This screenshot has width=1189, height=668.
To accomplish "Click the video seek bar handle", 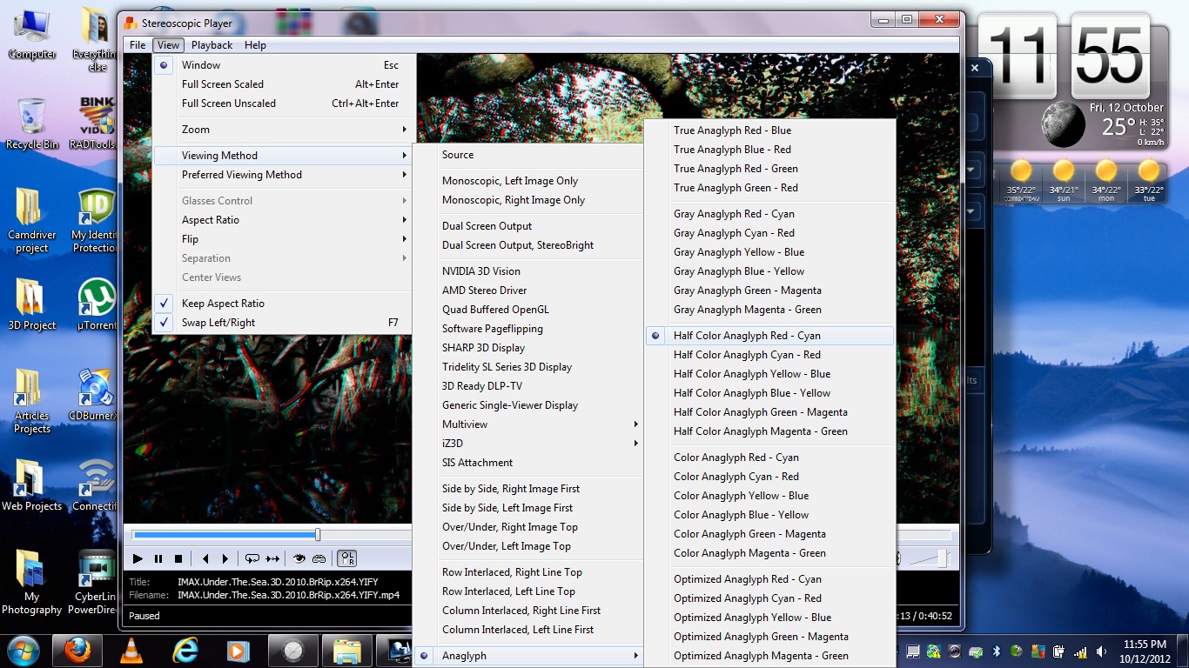I will (318, 534).
